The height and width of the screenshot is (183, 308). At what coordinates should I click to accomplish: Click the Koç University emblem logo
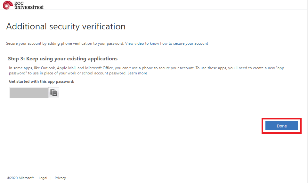(7, 5)
